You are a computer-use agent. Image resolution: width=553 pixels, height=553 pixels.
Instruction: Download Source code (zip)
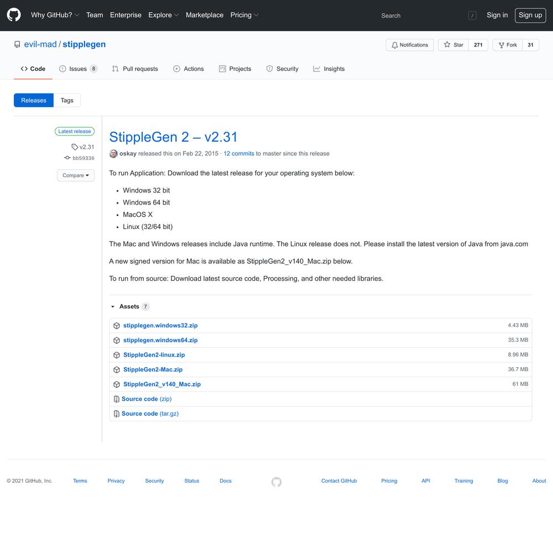(147, 399)
